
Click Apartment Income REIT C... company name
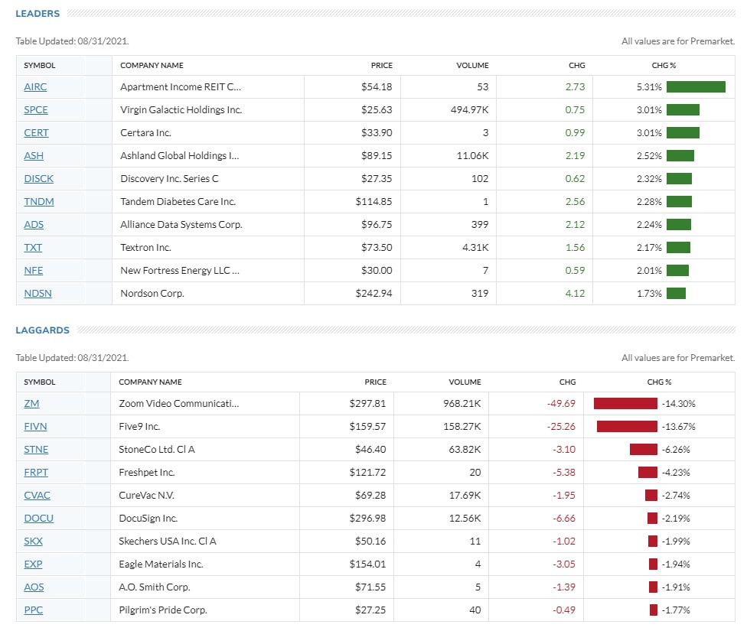pos(181,86)
